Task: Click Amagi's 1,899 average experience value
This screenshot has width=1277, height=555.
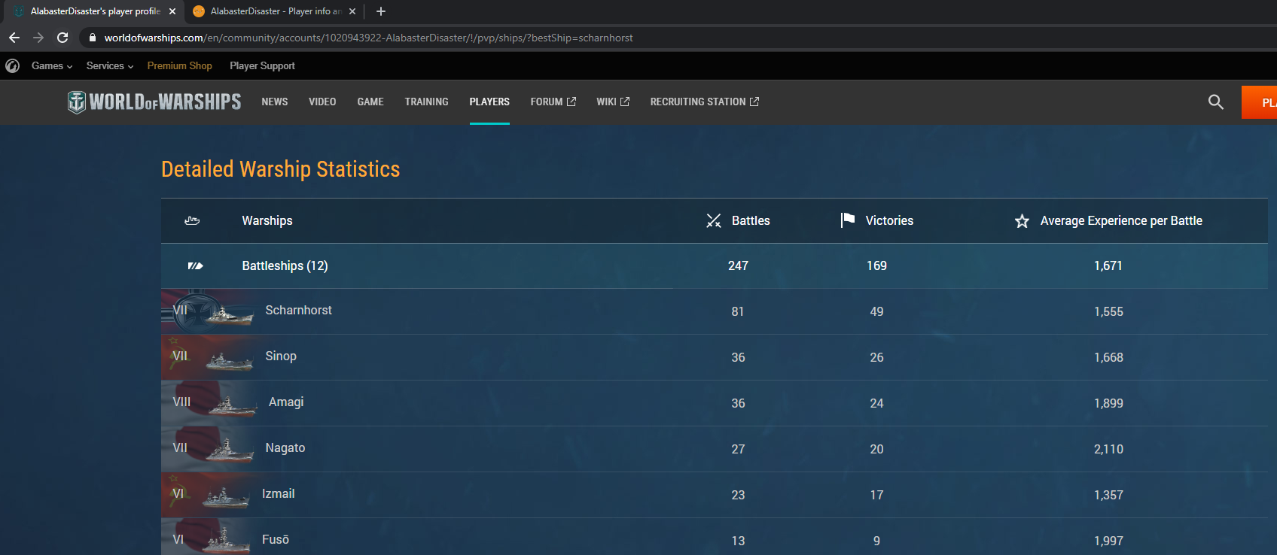Action: pyautogui.click(x=1108, y=403)
